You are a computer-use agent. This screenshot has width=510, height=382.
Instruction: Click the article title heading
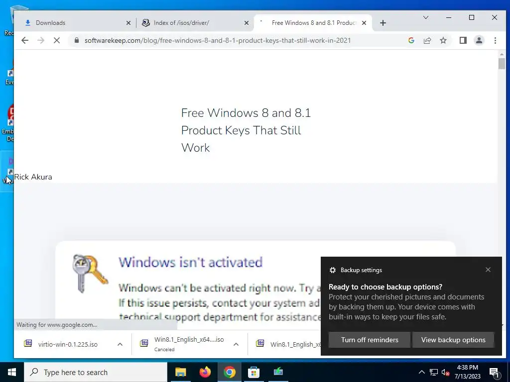pos(246,130)
